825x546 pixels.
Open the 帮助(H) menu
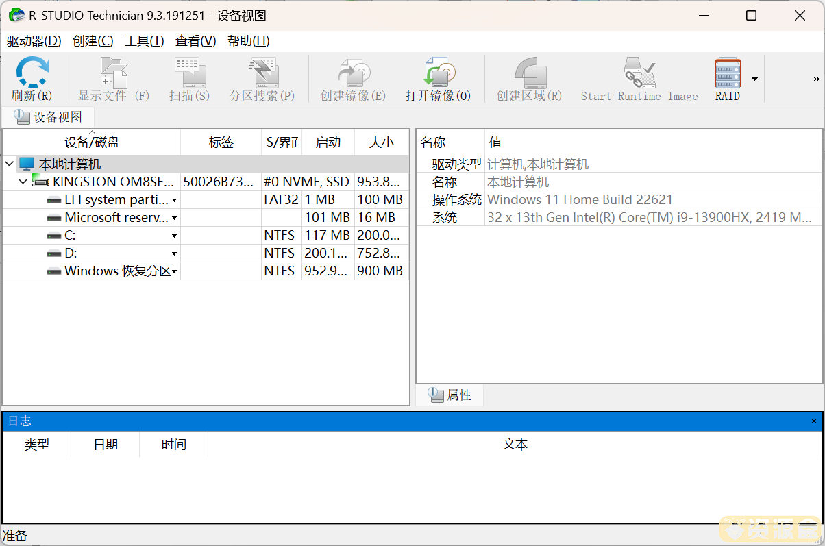[x=248, y=40]
